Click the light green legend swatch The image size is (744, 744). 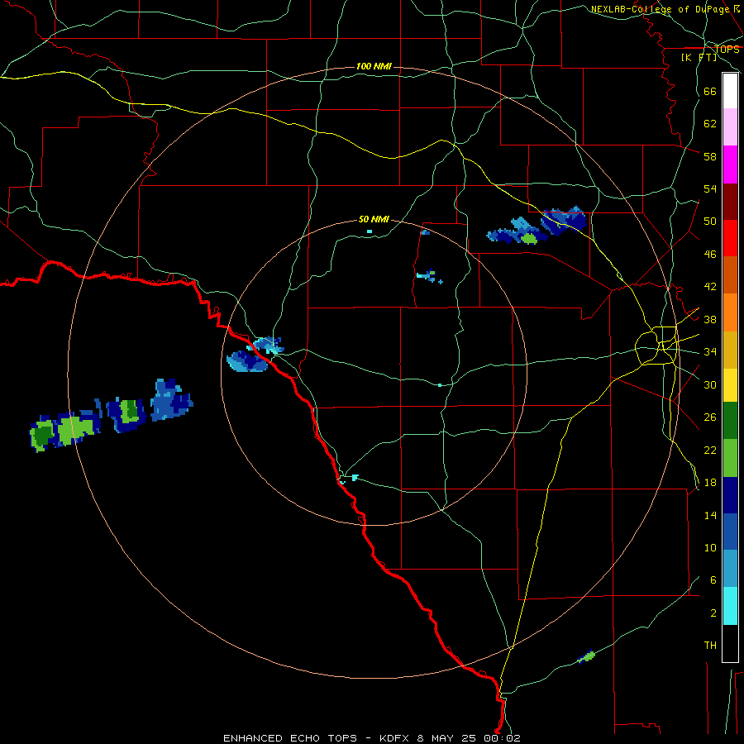pos(730,458)
